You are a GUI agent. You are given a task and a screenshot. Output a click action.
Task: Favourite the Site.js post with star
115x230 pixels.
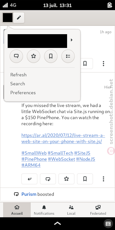click(x=66, y=179)
